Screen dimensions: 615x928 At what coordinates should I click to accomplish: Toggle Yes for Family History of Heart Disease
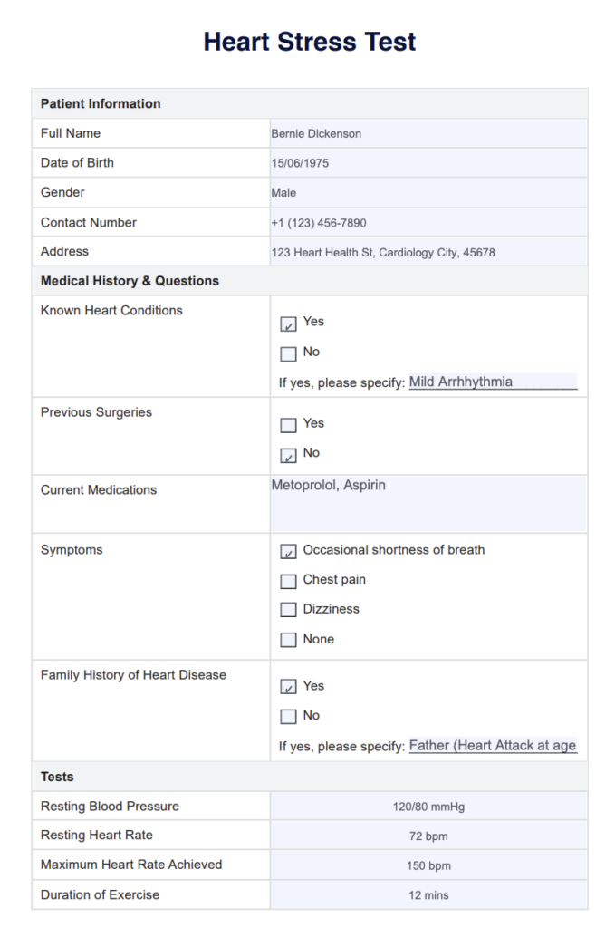288,688
